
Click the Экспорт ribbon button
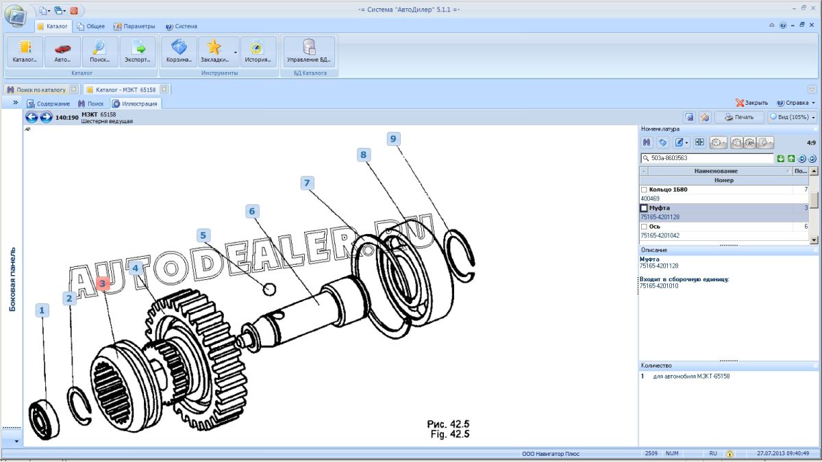point(138,52)
